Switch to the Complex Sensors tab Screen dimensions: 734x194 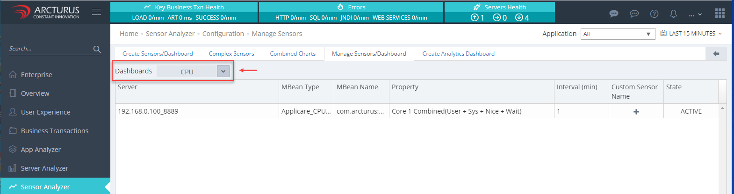231,54
